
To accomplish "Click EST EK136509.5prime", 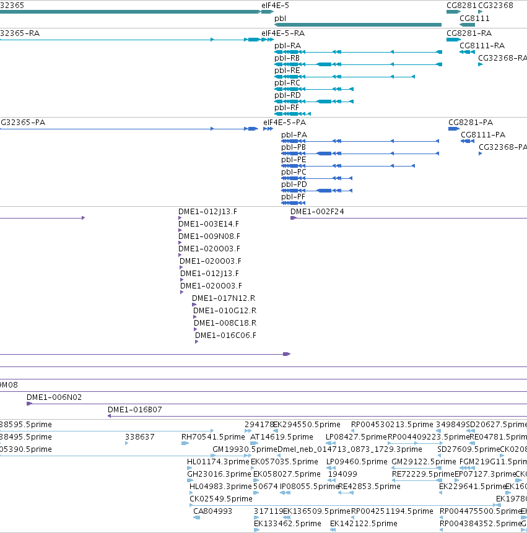I will [x=316, y=511].
